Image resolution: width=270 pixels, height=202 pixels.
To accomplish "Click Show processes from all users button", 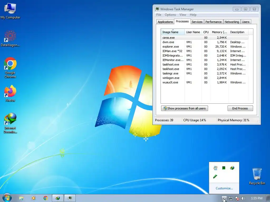I will point(185,108).
